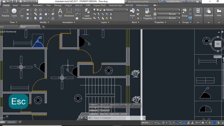Click the TOP face of ViewCube
The height and width of the screenshot is (126, 224).
(x=218, y=44)
